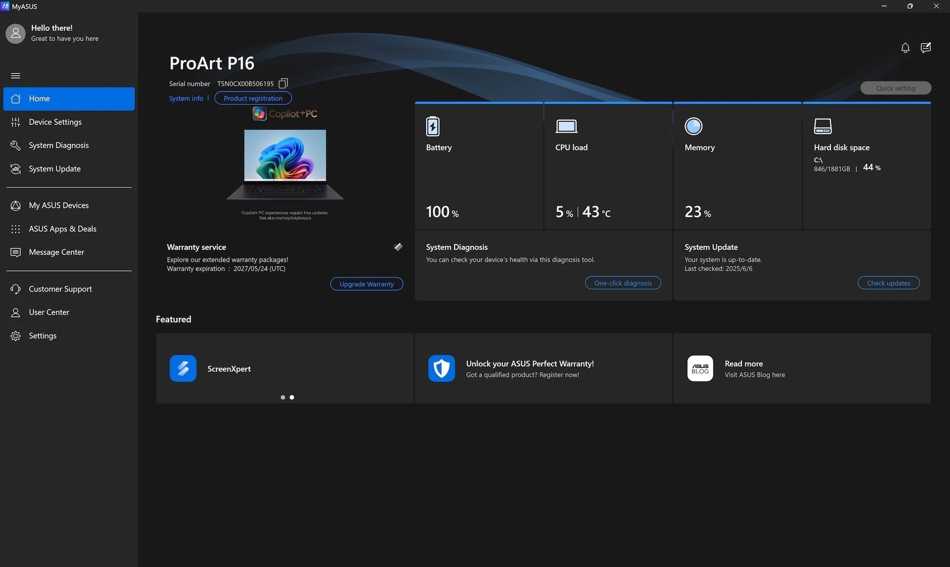Click the Battery status icon

(x=432, y=126)
